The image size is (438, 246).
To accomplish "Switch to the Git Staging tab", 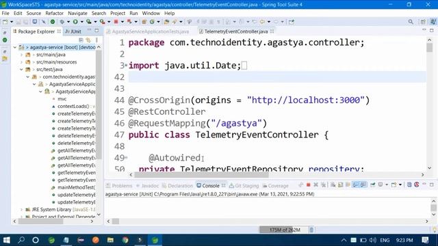I will coord(244,185).
